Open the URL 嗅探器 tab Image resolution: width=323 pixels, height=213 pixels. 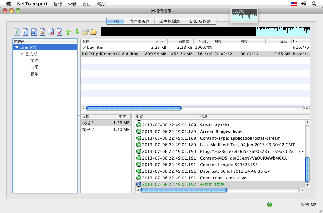coord(200,21)
